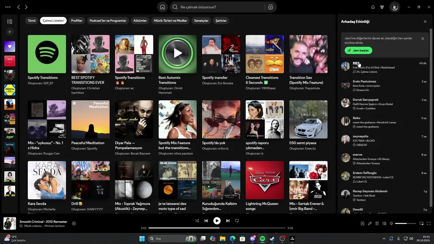This screenshot has height=244, width=434.
Task: Open the miniplayer
Action: coord(422,224)
